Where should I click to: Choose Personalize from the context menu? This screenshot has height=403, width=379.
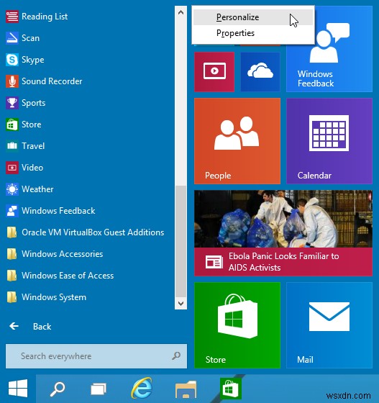click(x=253, y=17)
